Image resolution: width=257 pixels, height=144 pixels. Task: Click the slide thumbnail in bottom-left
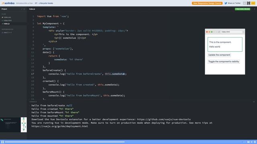pos(13,125)
